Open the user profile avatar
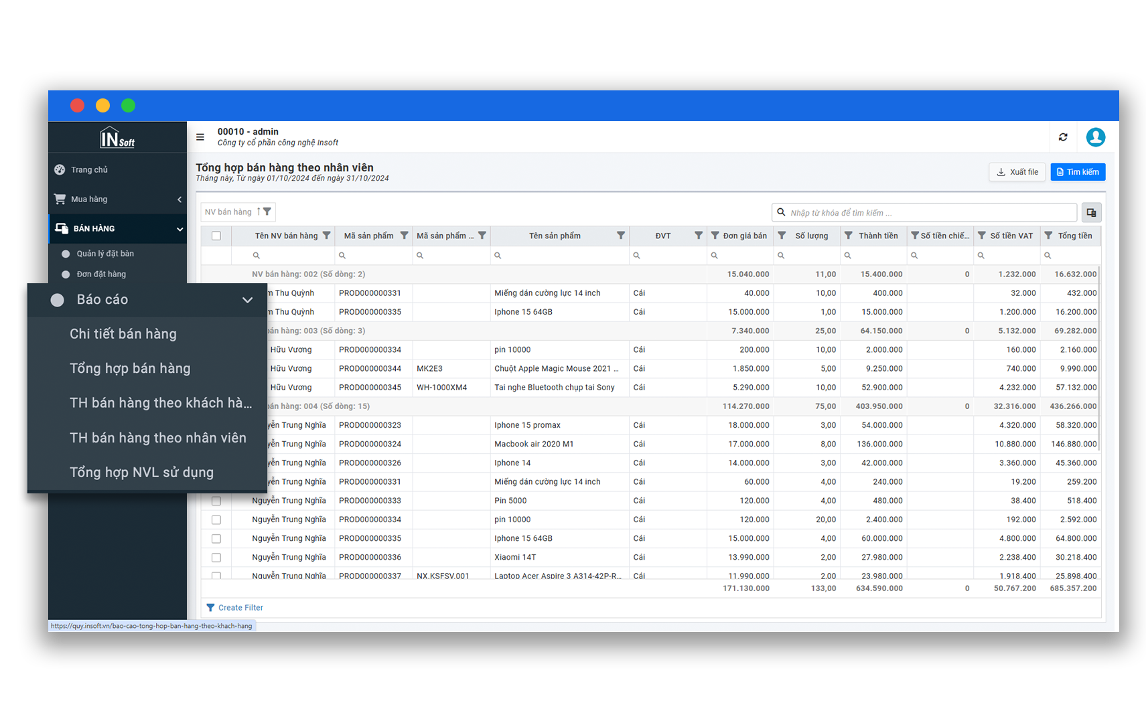This screenshot has height=723, width=1146. pyautogui.click(x=1095, y=137)
